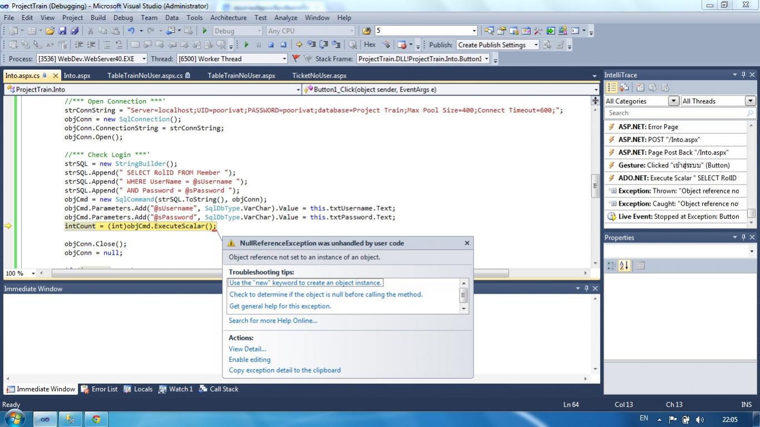
Task: Sort Properties alphabetically with the A-Z icon
Action: (624, 266)
